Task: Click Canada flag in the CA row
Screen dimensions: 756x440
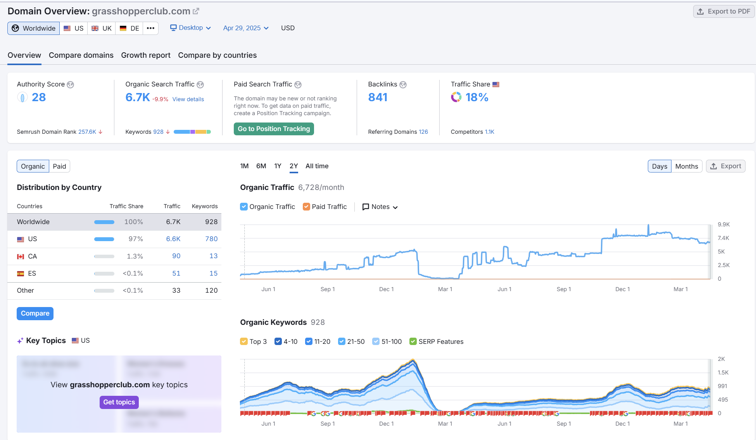Action: tap(21, 257)
